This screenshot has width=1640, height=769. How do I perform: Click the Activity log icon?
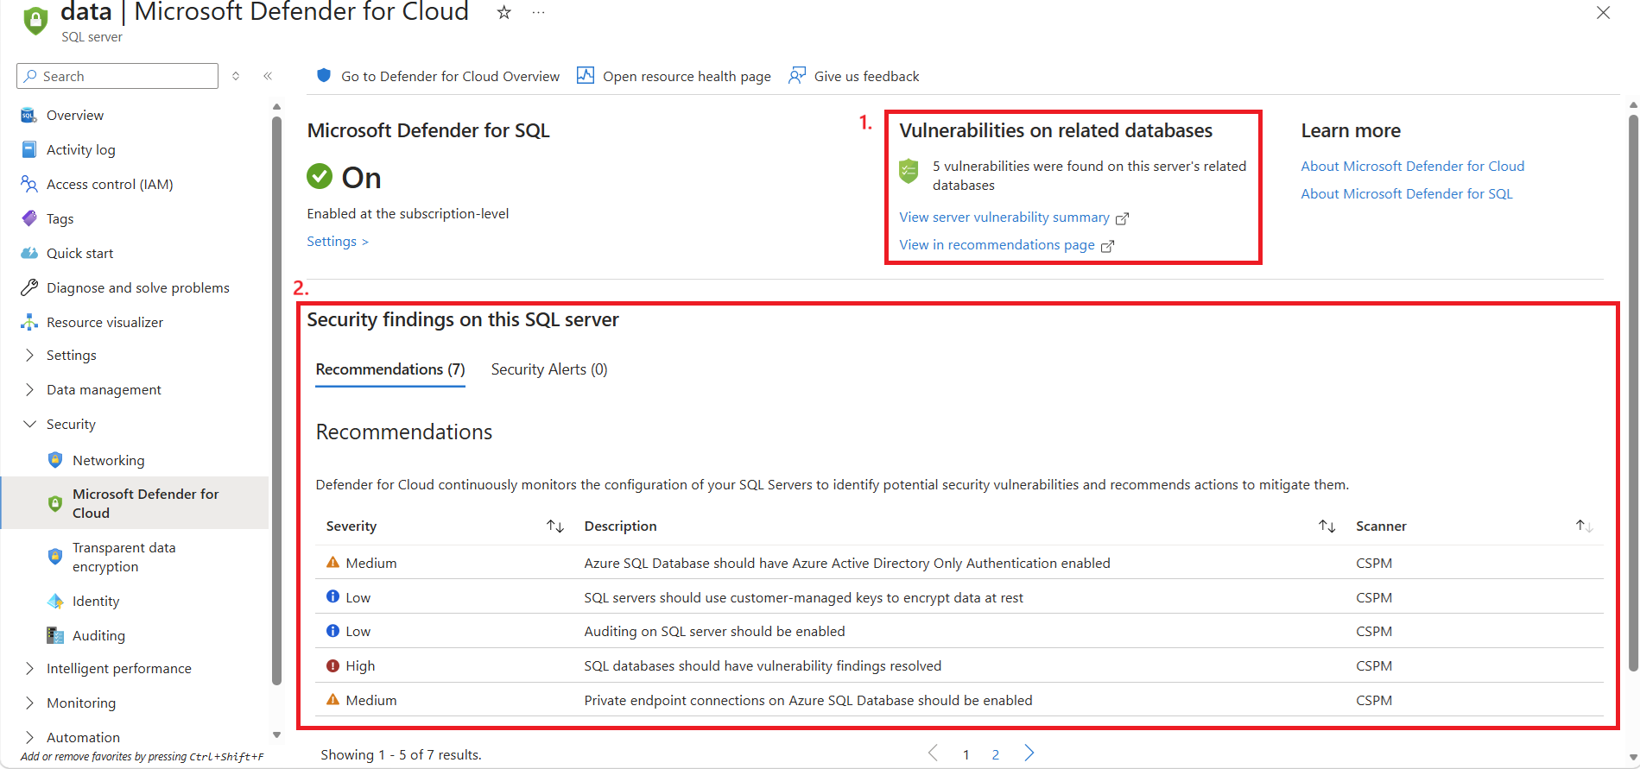[x=28, y=149]
